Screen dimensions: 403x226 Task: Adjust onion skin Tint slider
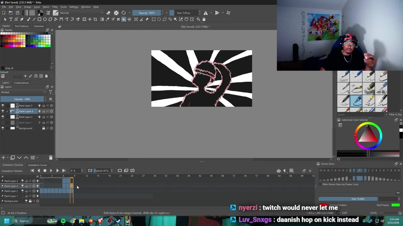pyautogui.click(x=358, y=199)
